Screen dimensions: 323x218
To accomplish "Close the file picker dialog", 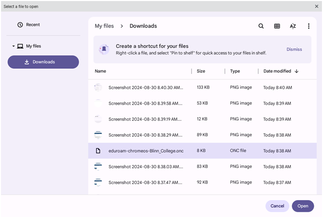I will click(x=316, y=6).
